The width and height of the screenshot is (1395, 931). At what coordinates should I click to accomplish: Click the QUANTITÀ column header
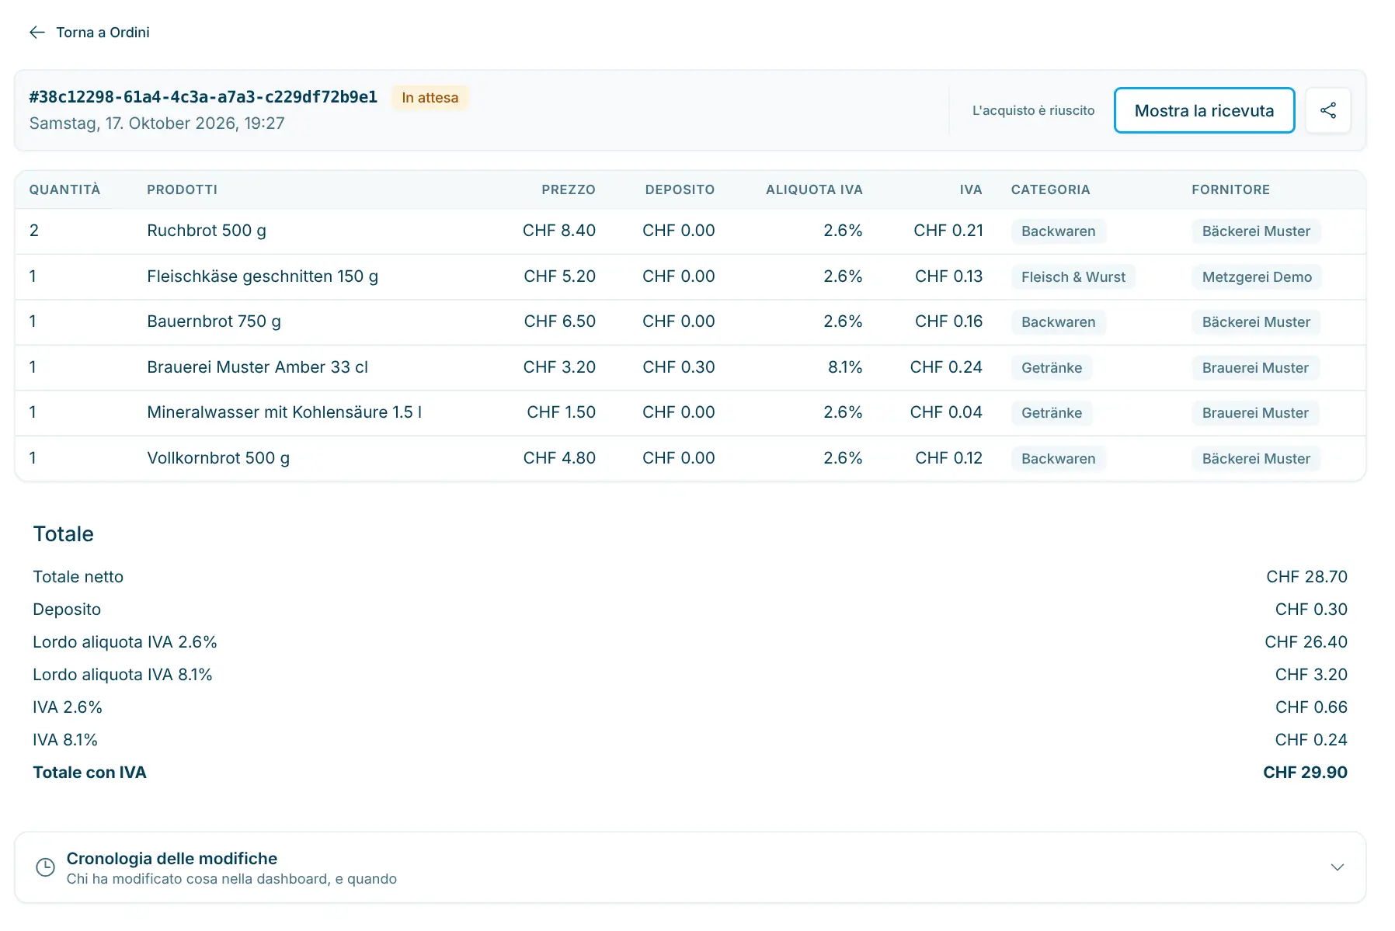point(64,189)
